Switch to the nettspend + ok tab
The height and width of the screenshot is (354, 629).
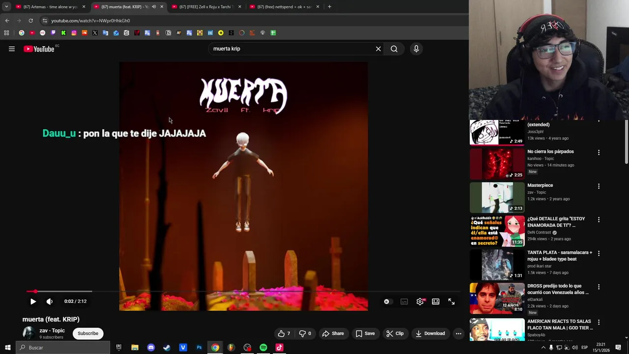[x=284, y=7]
